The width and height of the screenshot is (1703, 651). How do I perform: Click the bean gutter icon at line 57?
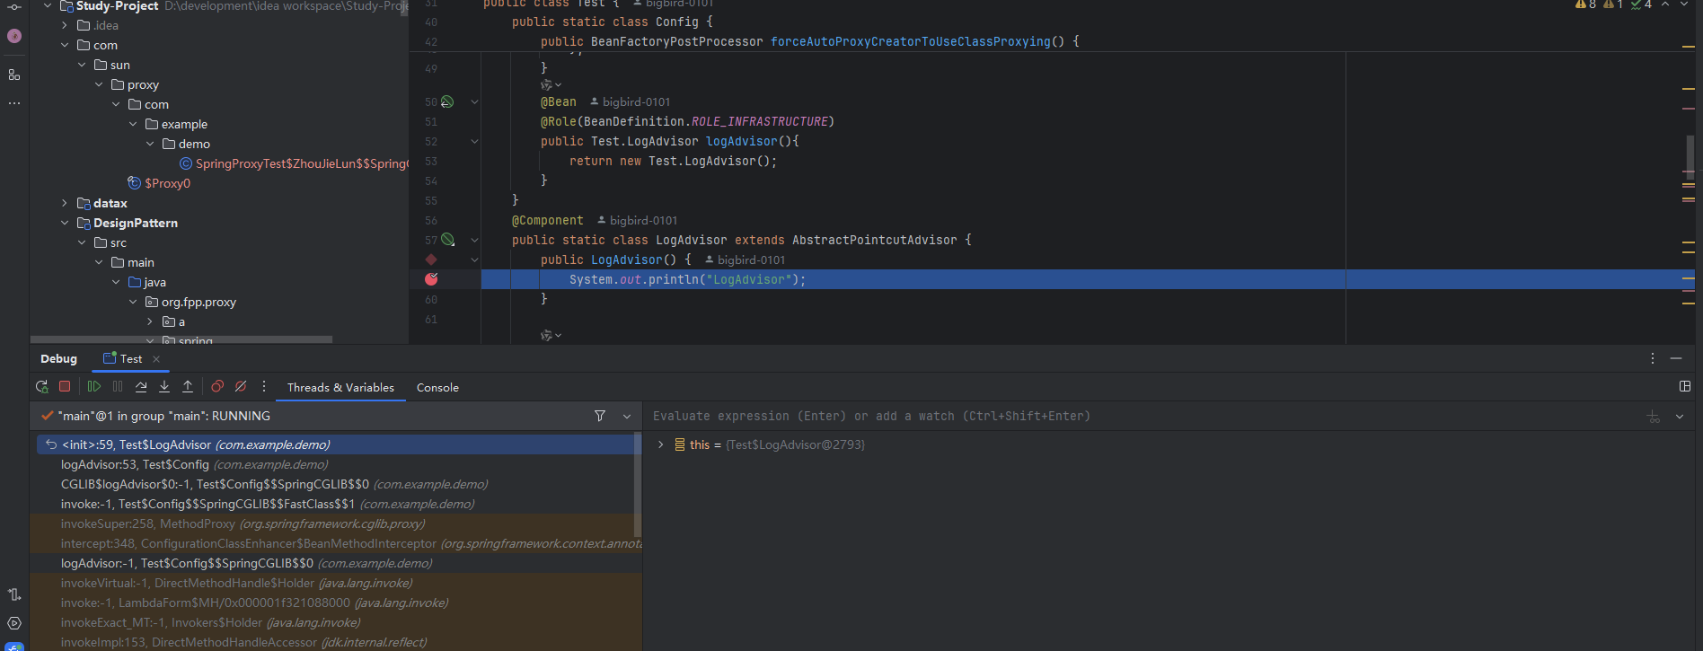(447, 240)
